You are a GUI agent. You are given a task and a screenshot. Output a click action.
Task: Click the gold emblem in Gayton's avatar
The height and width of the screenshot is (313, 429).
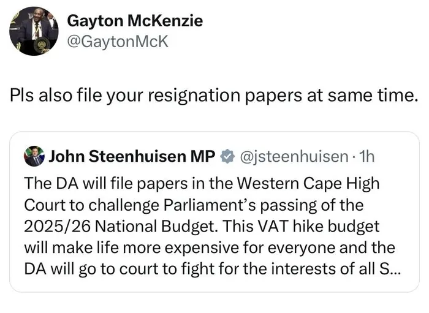click(42, 44)
